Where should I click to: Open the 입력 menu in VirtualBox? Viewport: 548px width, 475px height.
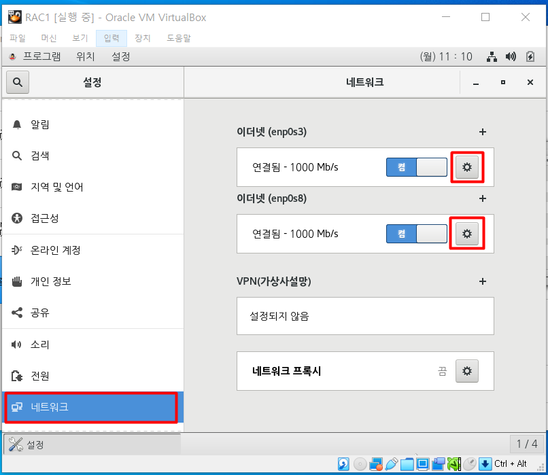pyautogui.click(x=112, y=38)
